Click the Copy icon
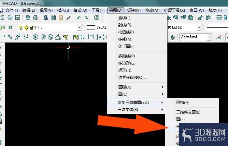Screen dimensions: 228x146 [53, 18]
